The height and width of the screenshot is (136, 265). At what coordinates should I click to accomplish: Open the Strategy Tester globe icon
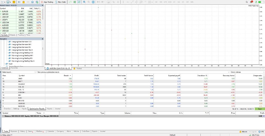pyautogui.click(x=37, y=2)
